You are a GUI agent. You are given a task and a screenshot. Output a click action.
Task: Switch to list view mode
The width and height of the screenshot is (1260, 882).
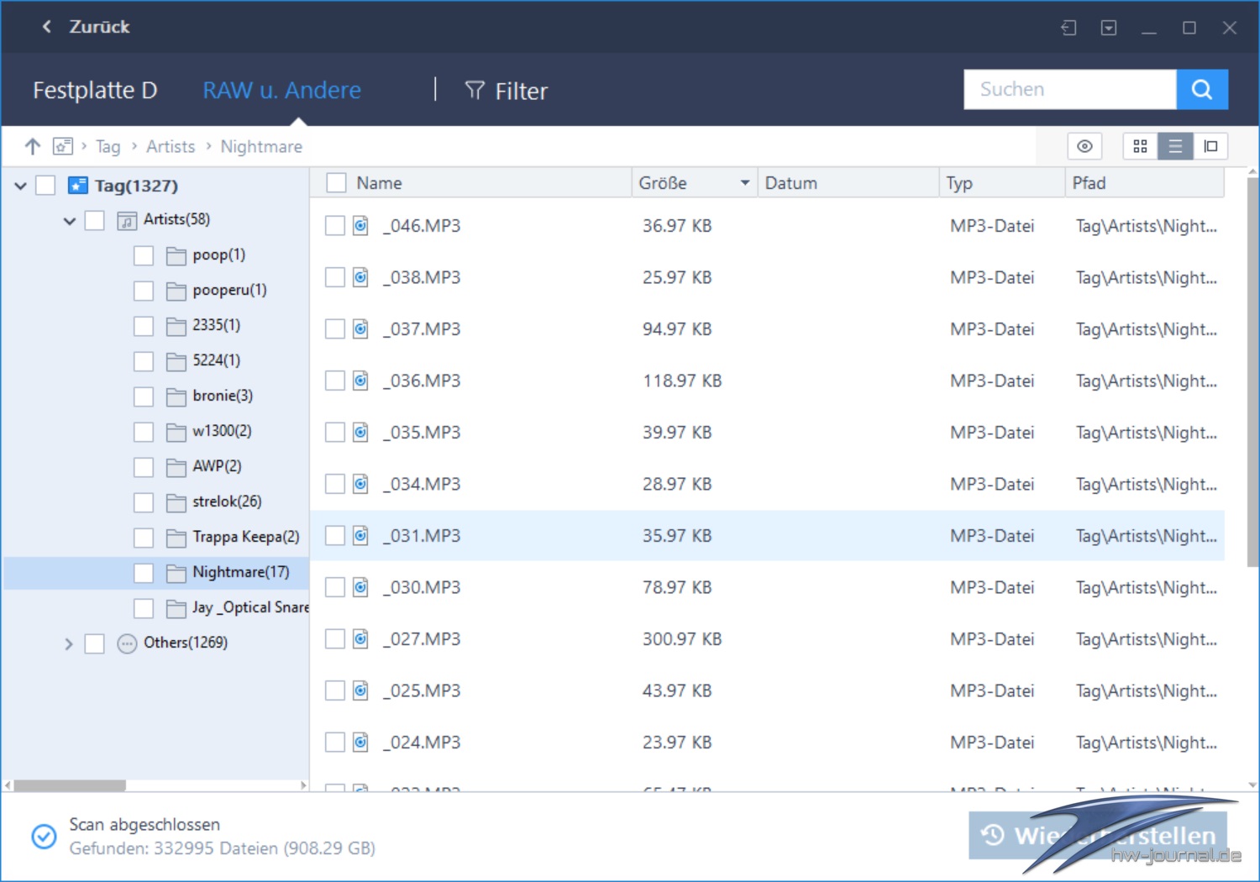(1175, 146)
